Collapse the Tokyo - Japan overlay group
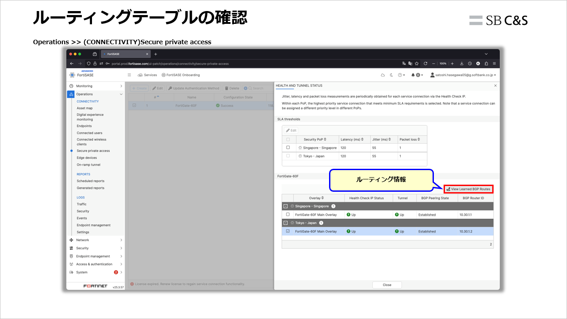The height and width of the screenshot is (319, 567). tap(286, 223)
